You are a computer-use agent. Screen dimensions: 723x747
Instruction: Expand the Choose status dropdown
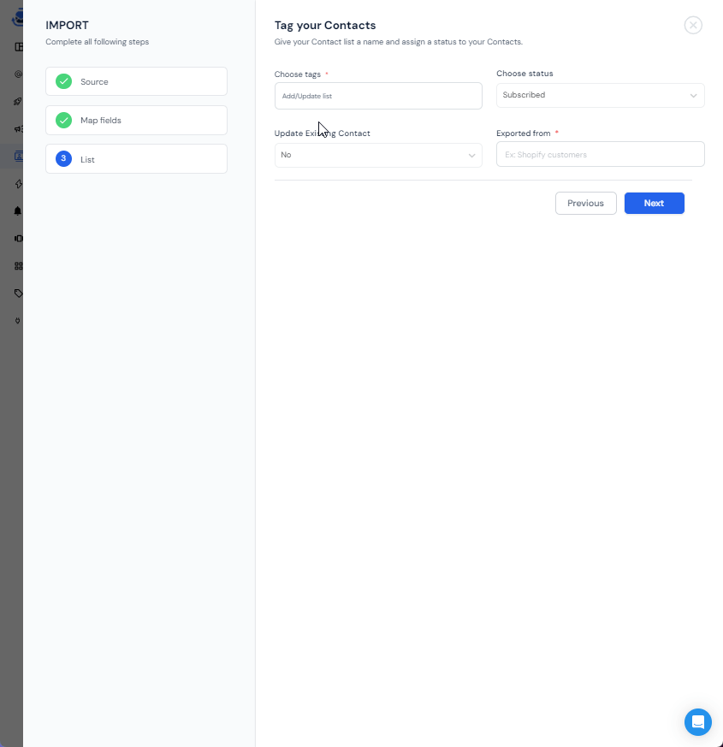[x=599, y=95]
